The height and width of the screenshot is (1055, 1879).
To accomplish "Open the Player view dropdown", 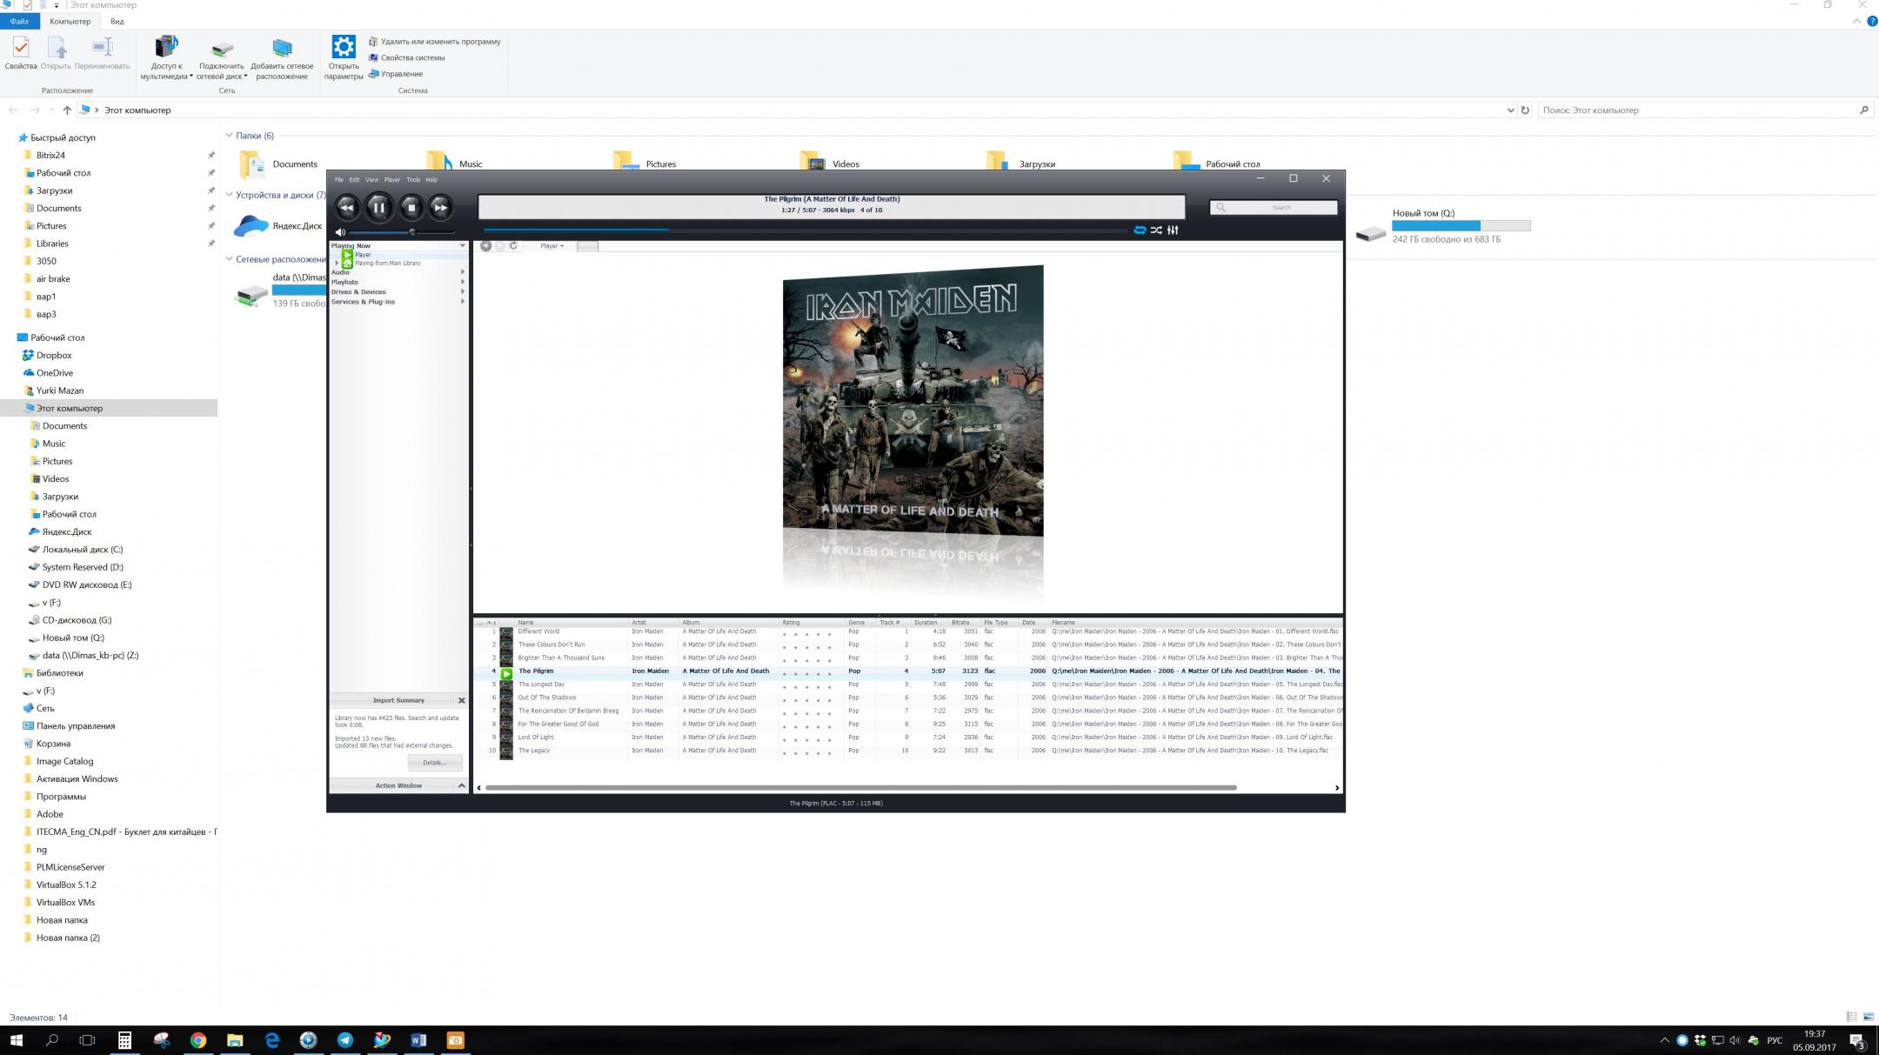I will (x=552, y=246).
